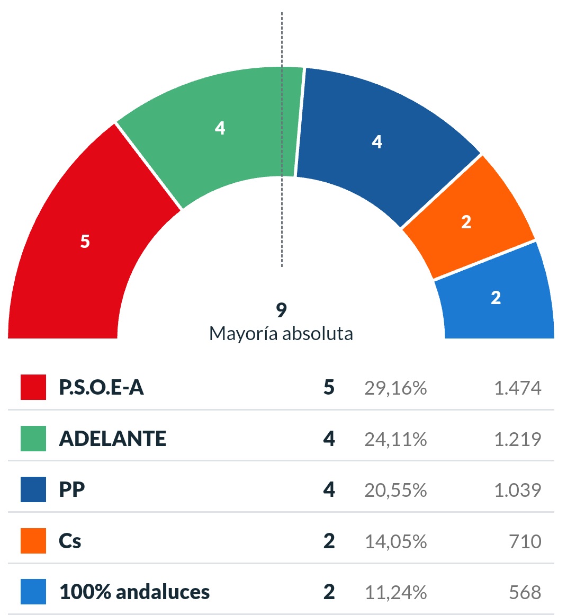Screen dimensions: 567x615
Task: Click the orange Cs legend swatch
Action: pos(33,541)
